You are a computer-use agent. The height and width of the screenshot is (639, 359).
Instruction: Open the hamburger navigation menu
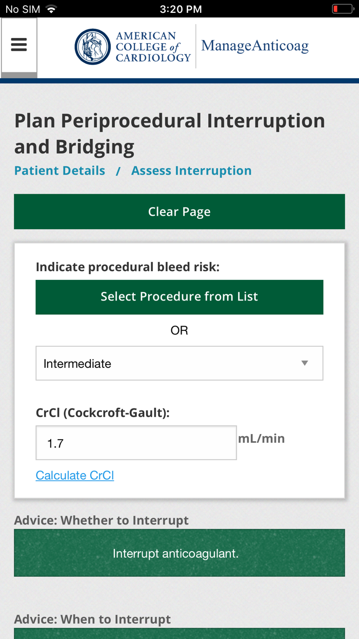19,44
